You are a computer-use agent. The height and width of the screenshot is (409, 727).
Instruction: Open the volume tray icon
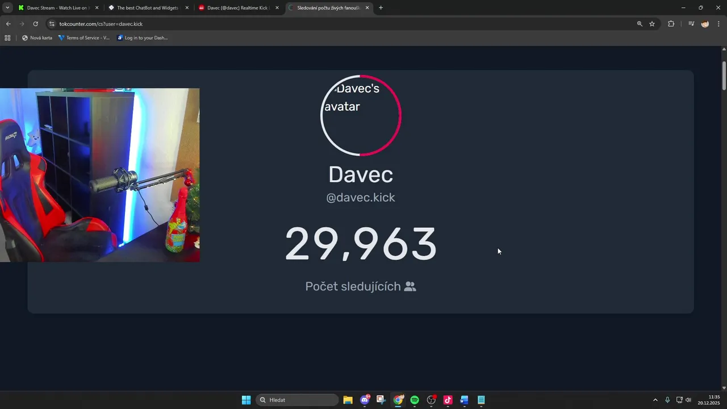(688, 400)
